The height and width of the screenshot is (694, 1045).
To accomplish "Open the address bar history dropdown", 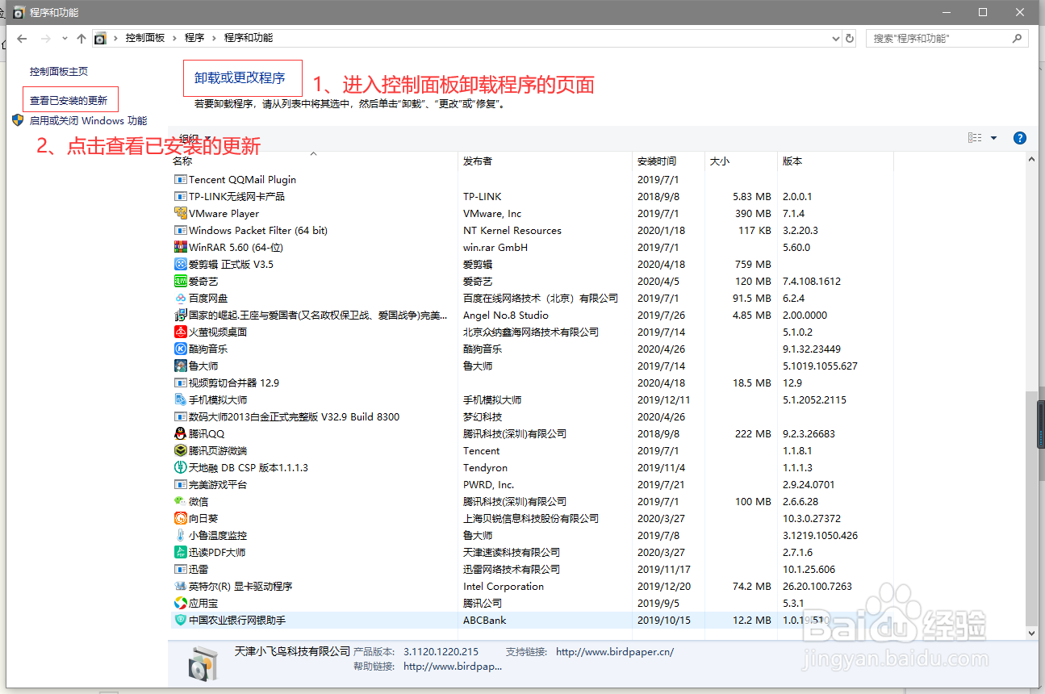I will tap(835, 39).
